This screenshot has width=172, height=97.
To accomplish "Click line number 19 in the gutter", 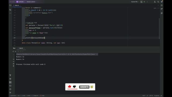I will point(15,38).
